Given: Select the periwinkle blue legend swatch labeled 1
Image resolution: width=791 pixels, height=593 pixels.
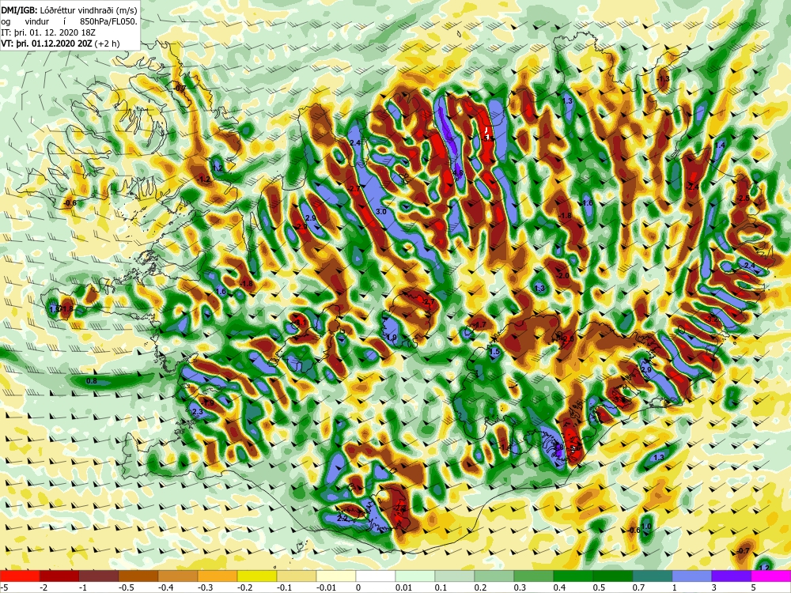Looking at the screenshot, I should tap(692, 576).
